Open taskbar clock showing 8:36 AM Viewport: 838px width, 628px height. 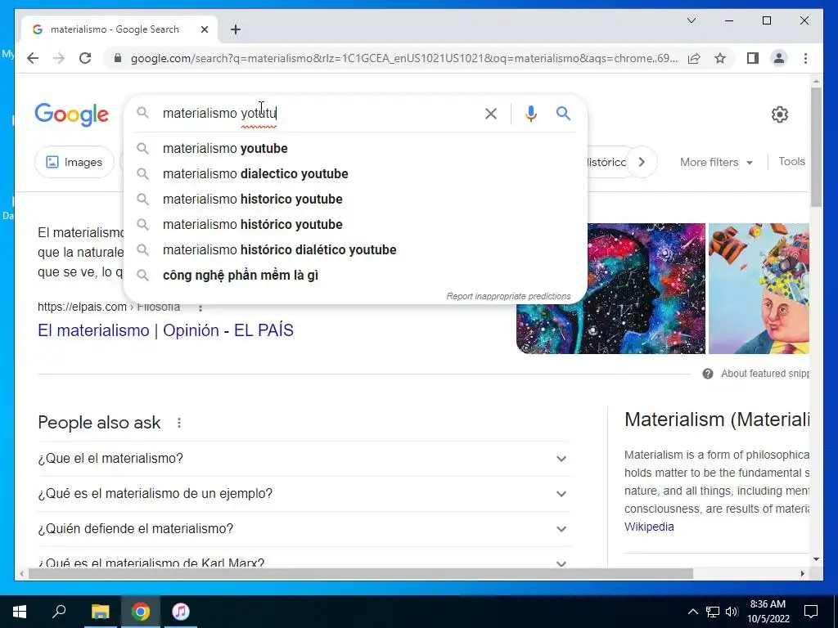[x=768, y=612]
